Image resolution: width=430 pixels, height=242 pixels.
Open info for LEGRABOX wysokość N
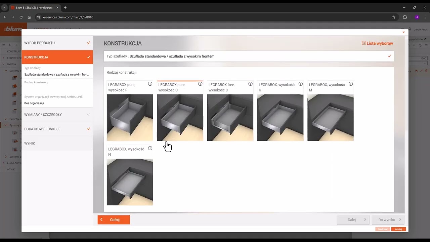(x=150, y=148)
